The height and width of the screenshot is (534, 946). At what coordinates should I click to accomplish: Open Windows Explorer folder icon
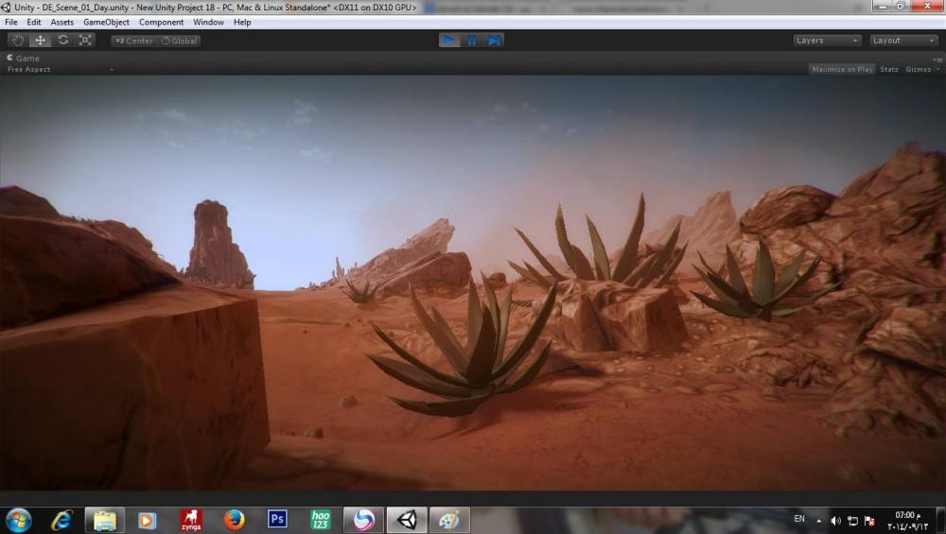click(104, 520)
